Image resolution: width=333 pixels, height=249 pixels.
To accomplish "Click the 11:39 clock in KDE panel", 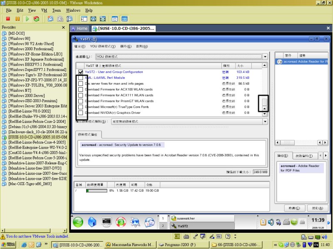I will click(318, 220).
